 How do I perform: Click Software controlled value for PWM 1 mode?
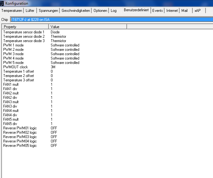pyautogui.click(x=65, y=45)
